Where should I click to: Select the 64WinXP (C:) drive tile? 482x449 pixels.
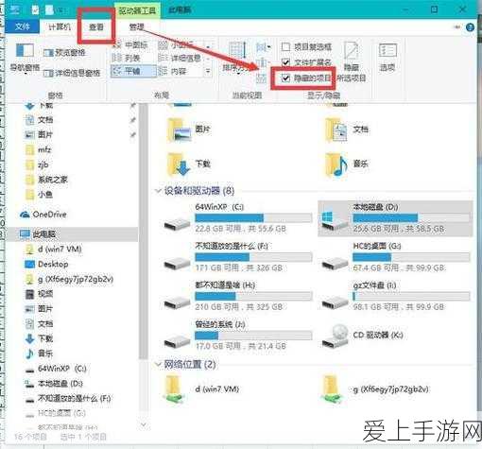pos(238,219)
